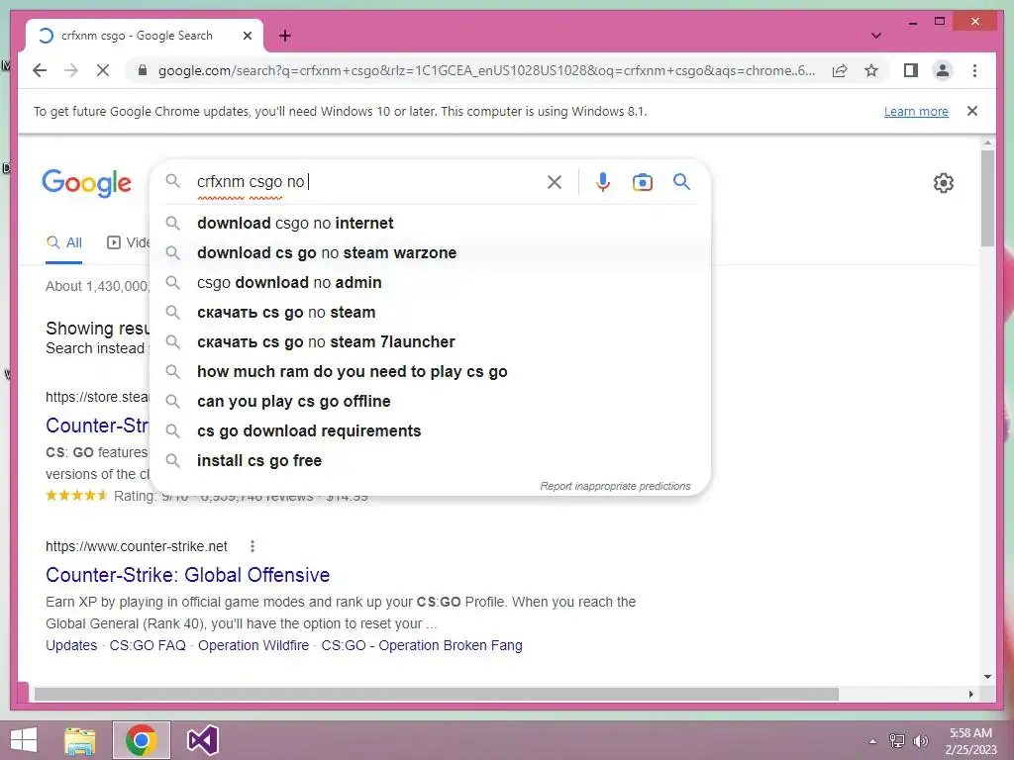Open File Explorer from taskbar
1014x760 pixels.
click(x=80, y=740)
